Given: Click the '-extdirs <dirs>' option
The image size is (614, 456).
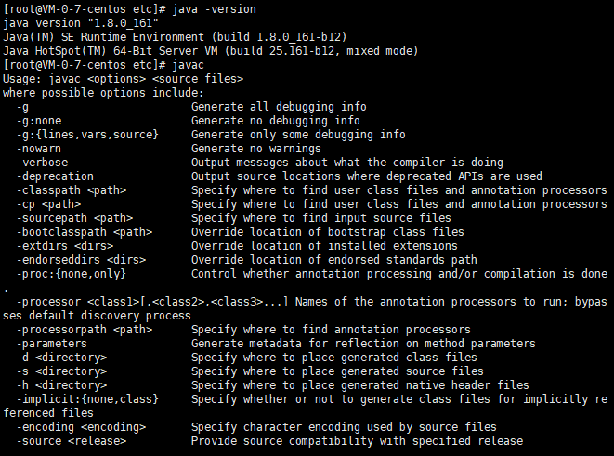Looking at the screenshot, I should click(x=65, y=246).
